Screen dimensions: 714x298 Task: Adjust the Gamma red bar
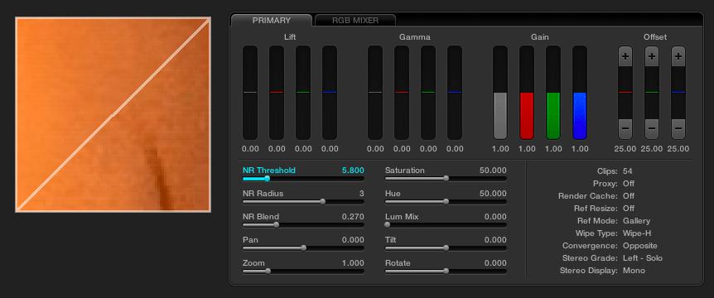401,93
